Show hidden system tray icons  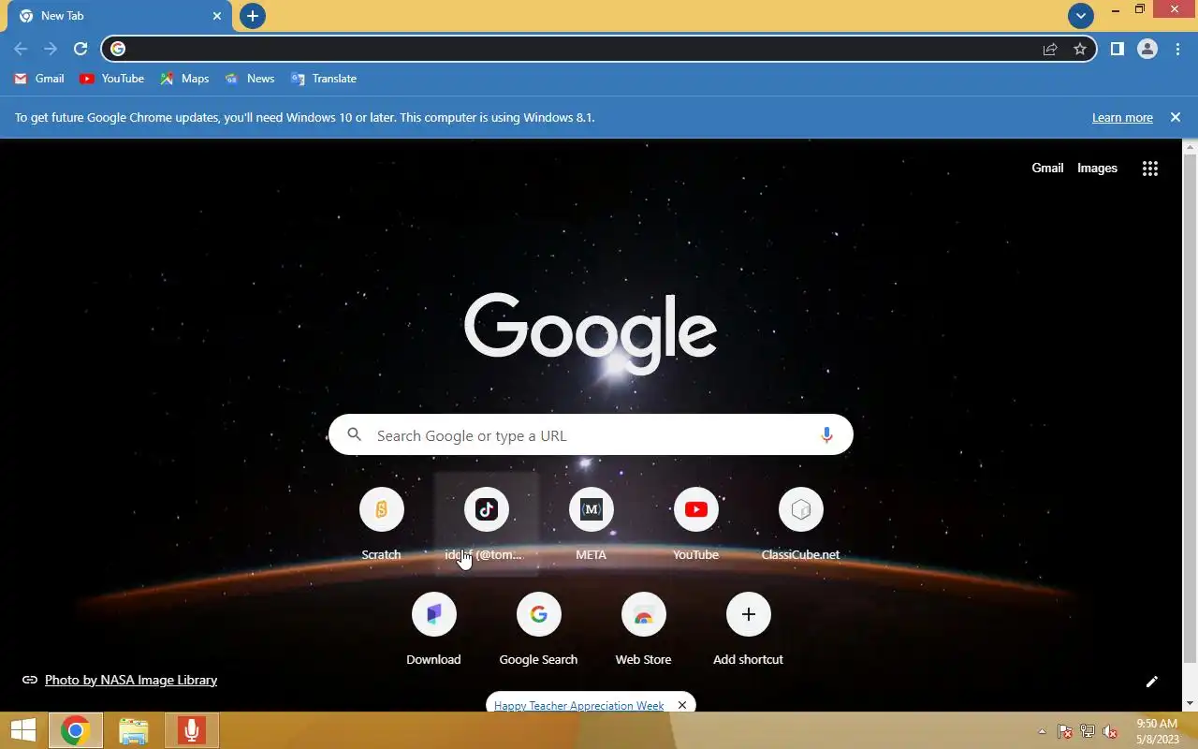tap(1042, 731)
